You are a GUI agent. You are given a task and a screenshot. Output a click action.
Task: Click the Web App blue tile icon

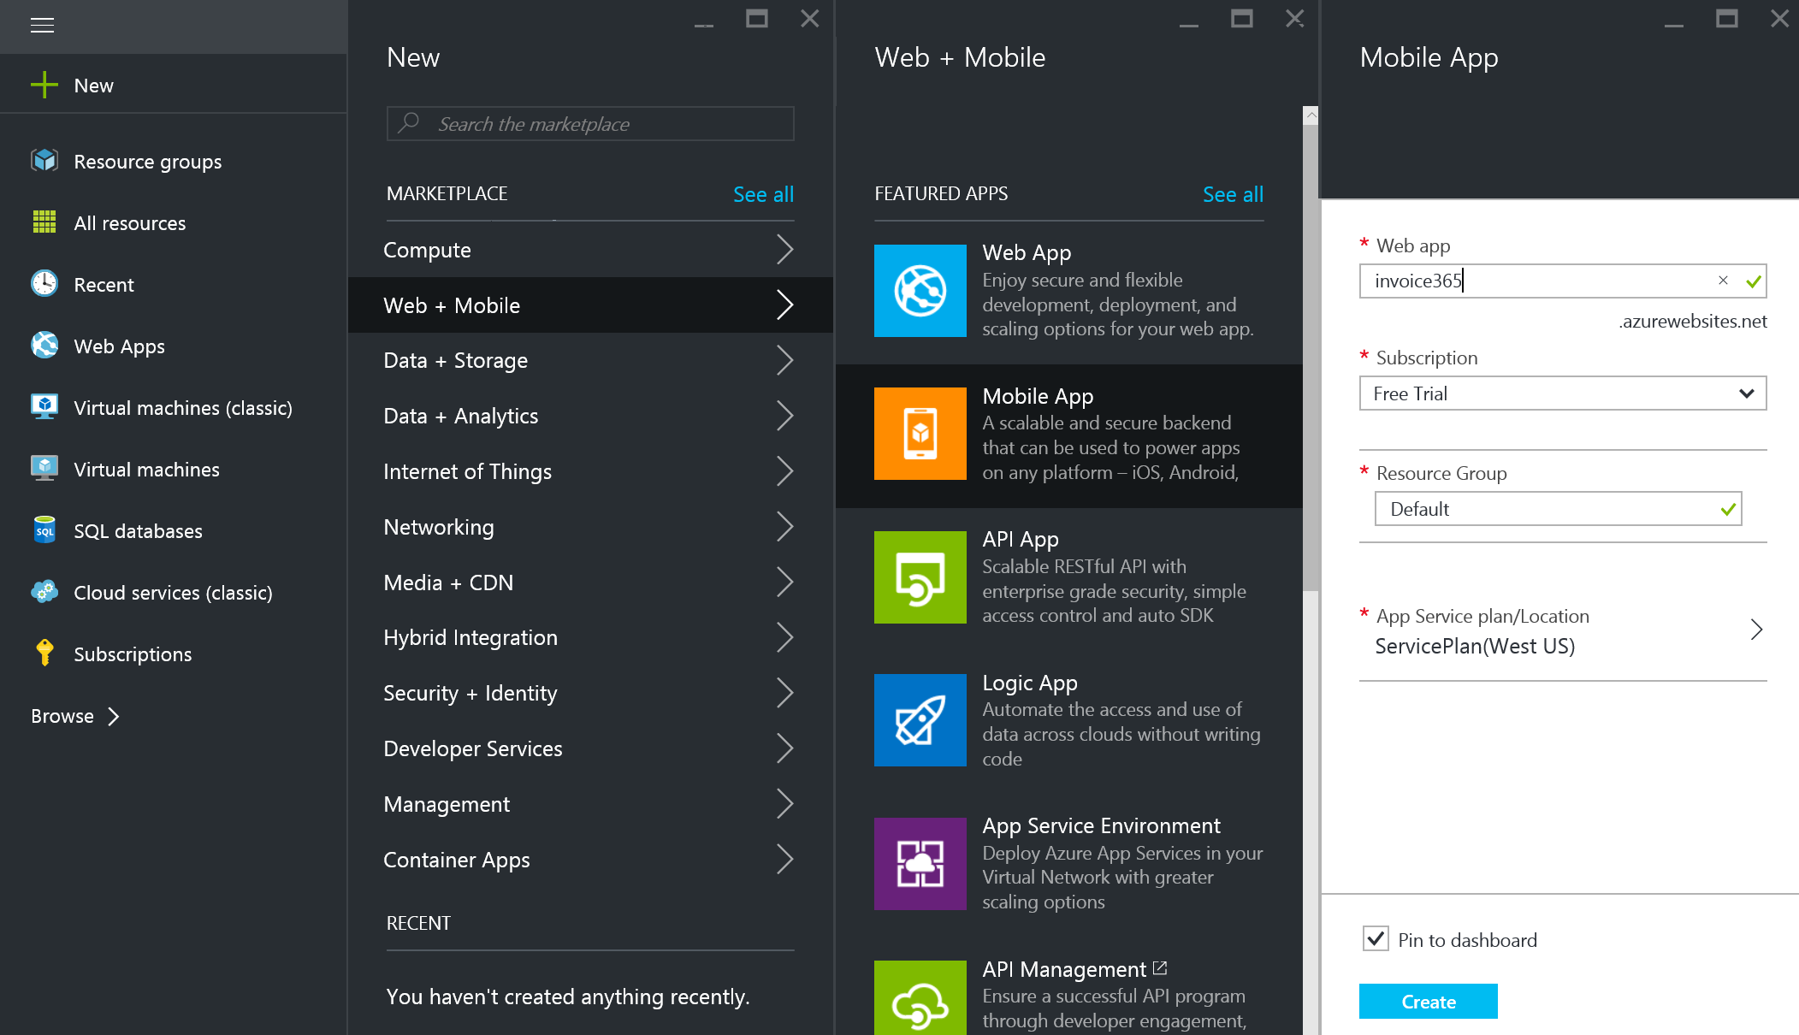pyautogui.click(x=920, y=291)
